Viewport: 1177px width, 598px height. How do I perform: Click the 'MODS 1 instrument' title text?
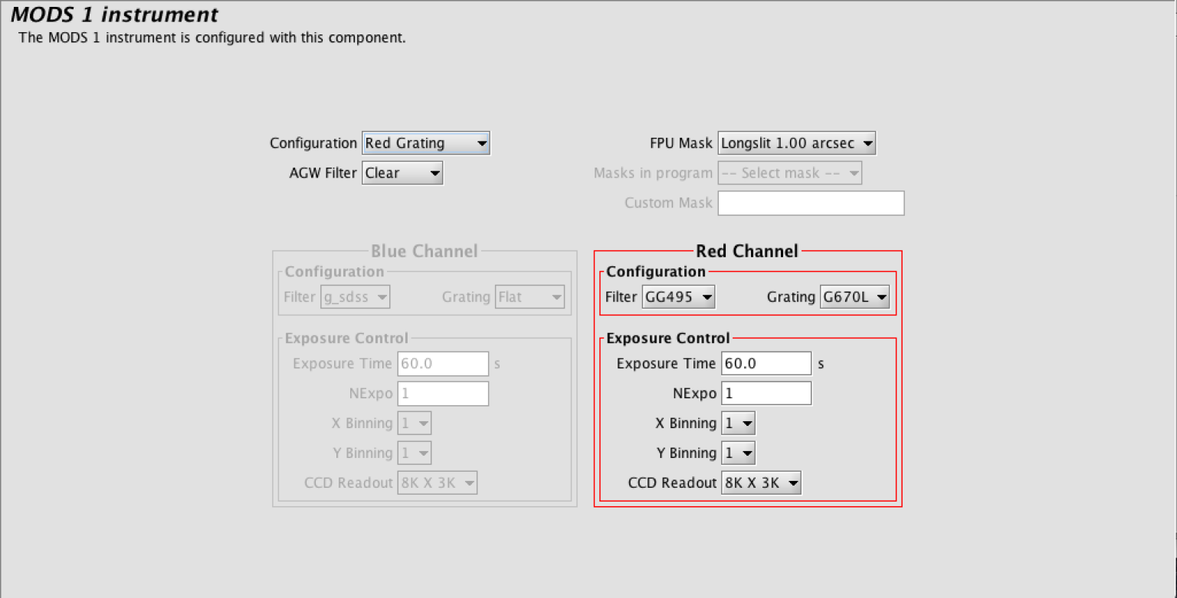click(x=114, y=15)
